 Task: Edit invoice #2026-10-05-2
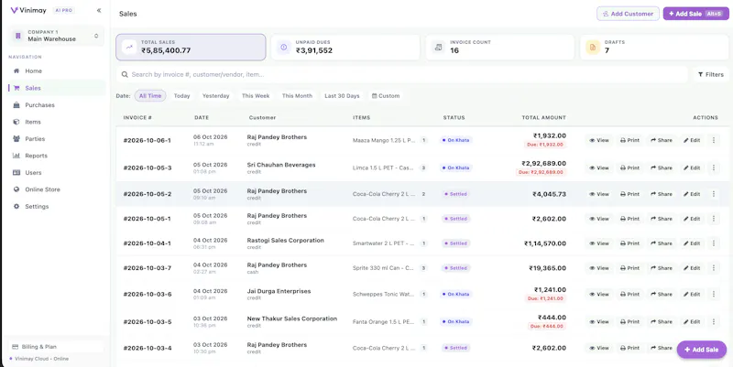click(692, 194)
